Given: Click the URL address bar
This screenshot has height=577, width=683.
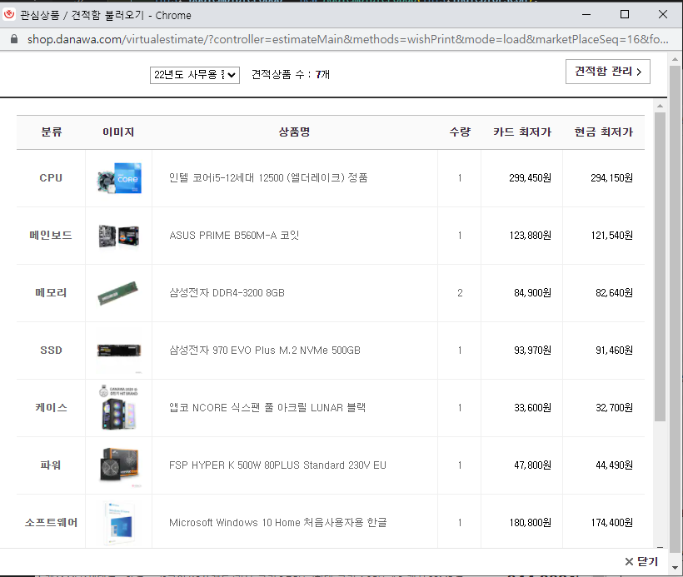Looking at the screenshot, I should [x=347, y=39].
